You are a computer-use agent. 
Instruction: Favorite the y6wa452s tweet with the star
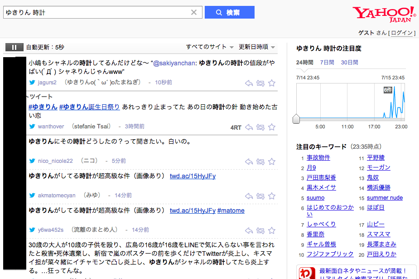(x=272, y=230)
